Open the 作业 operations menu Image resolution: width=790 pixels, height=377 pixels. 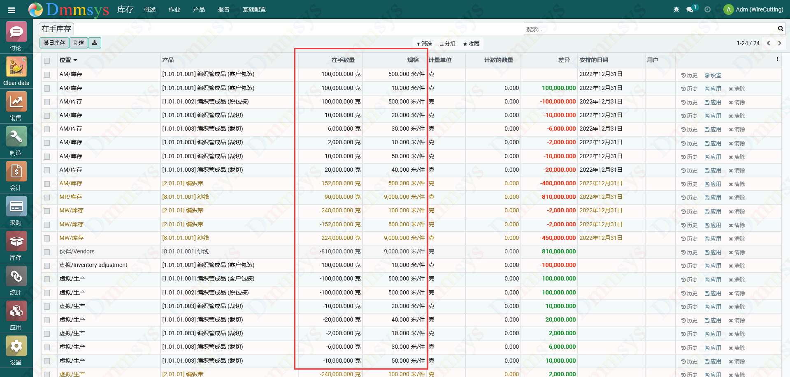click(174, 9)
